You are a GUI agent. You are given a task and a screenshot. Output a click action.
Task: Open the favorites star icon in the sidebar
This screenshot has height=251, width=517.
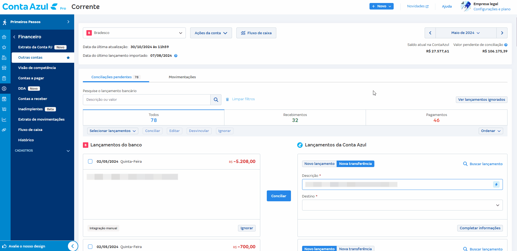4,47
